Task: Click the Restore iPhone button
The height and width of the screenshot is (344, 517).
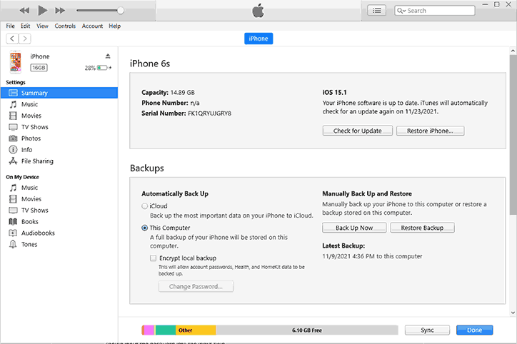Action: pos(431,131)
